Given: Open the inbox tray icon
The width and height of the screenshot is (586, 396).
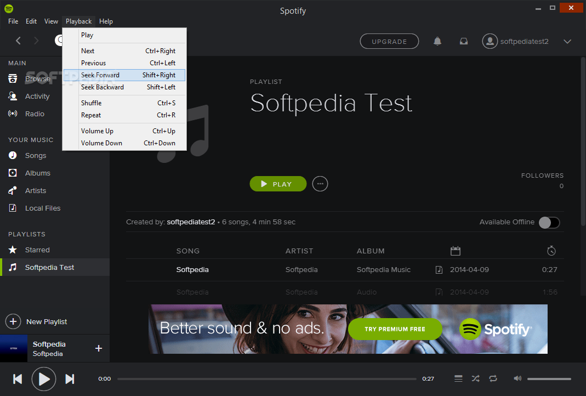Looking at the screenshot, I should coord(463,41).
